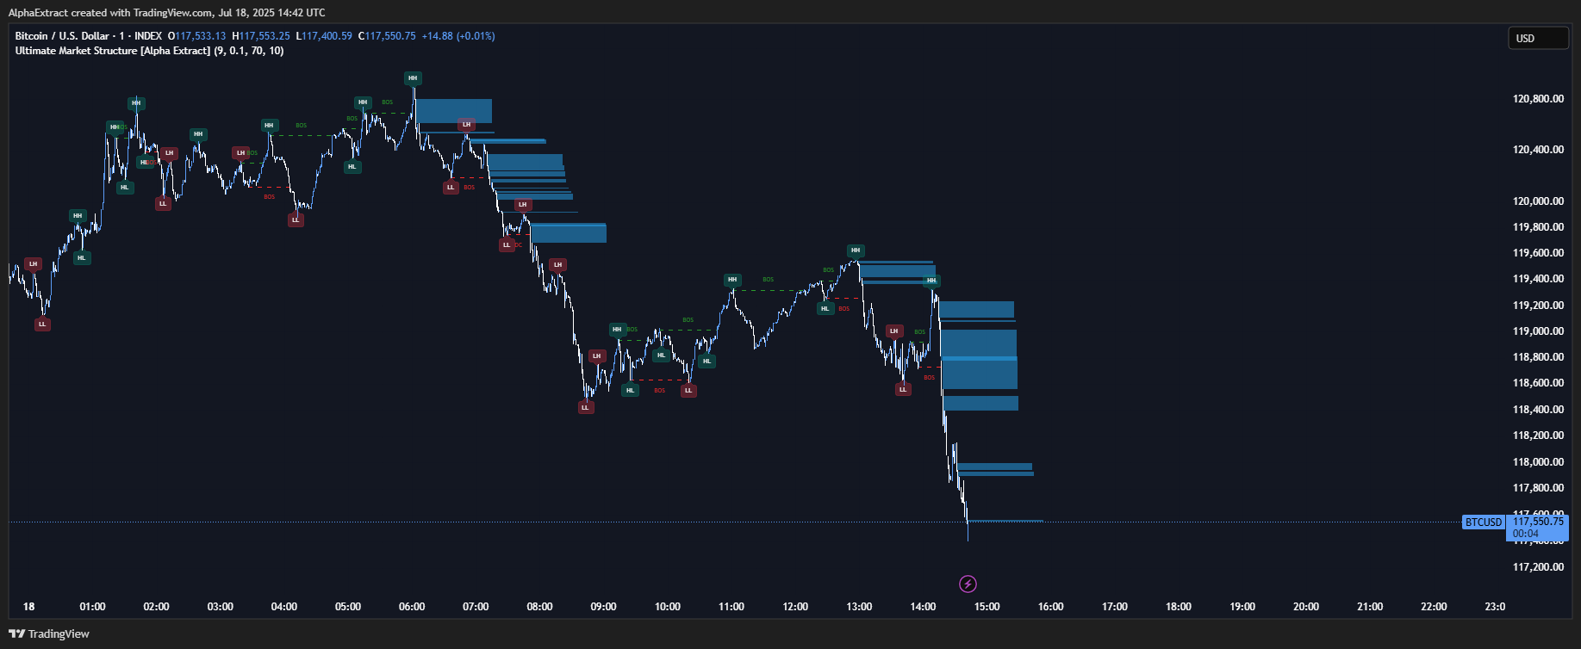Screen dimensions: 1581x649
Task: Click the 120,800.00 price axis label
Action: [x=1538, y=99]
